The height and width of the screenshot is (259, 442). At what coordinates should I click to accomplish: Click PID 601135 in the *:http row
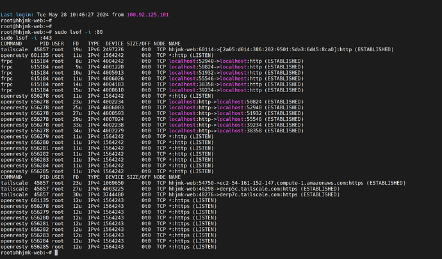point(40,55)
